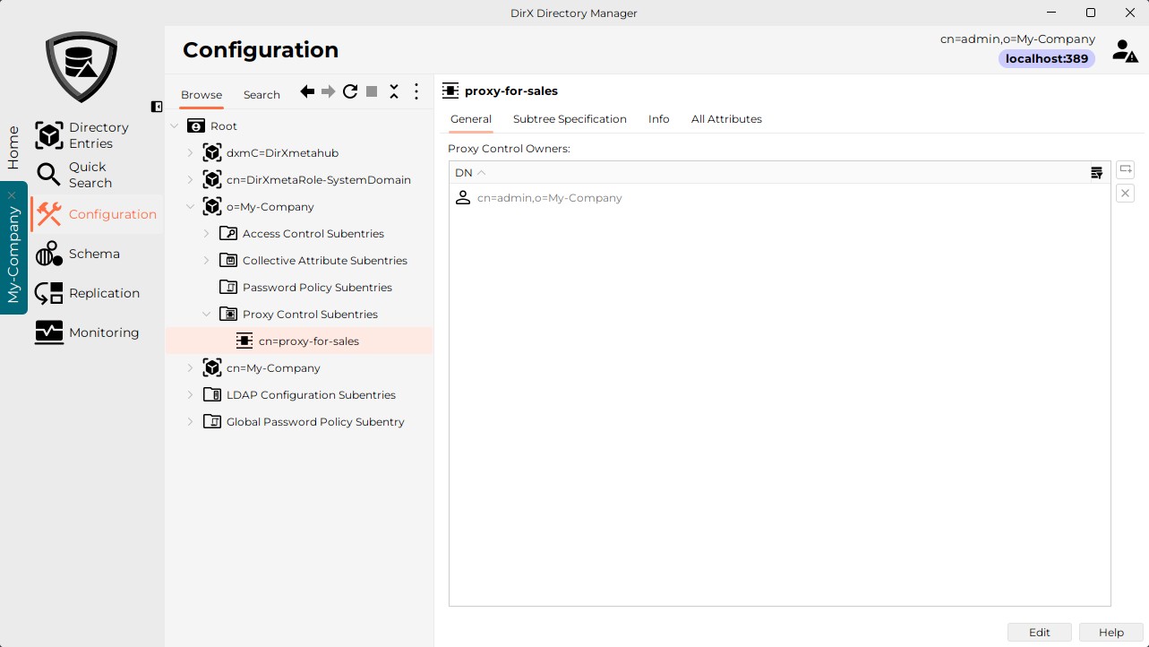Collapse all tree nodes icon
1149x647 pixels.
tap(394, 91)
